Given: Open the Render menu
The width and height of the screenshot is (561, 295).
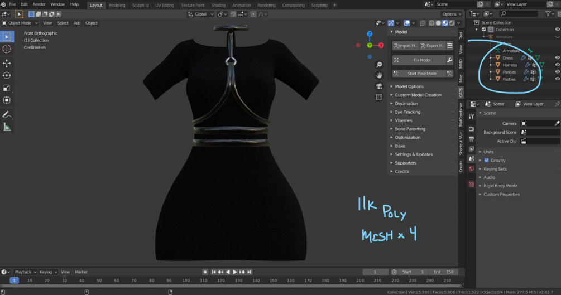Looking at the screenshot, I should click(39, 4).
